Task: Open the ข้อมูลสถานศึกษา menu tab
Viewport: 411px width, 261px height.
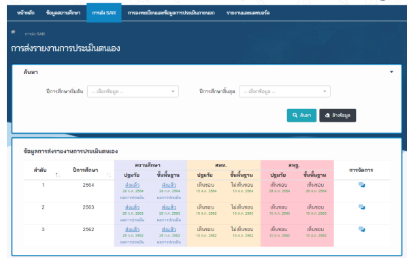Action: click(63, 13)
